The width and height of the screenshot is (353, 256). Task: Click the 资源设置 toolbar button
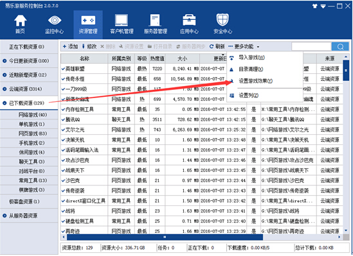coord(131,46)
